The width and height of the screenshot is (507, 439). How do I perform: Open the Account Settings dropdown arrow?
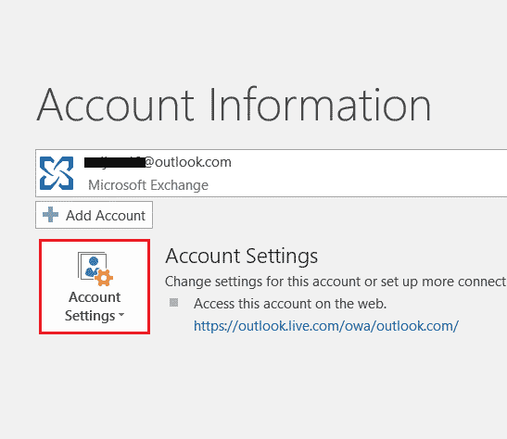pos(121,314)
